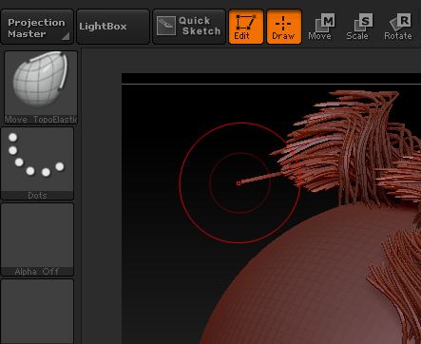This screenshot has height=344, width=421.
Task: Toggle the Edit mode button
Action: 246,27
